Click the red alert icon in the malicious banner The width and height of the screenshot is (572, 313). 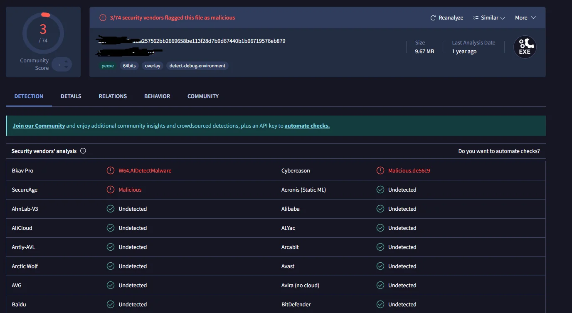pos(103,18)
